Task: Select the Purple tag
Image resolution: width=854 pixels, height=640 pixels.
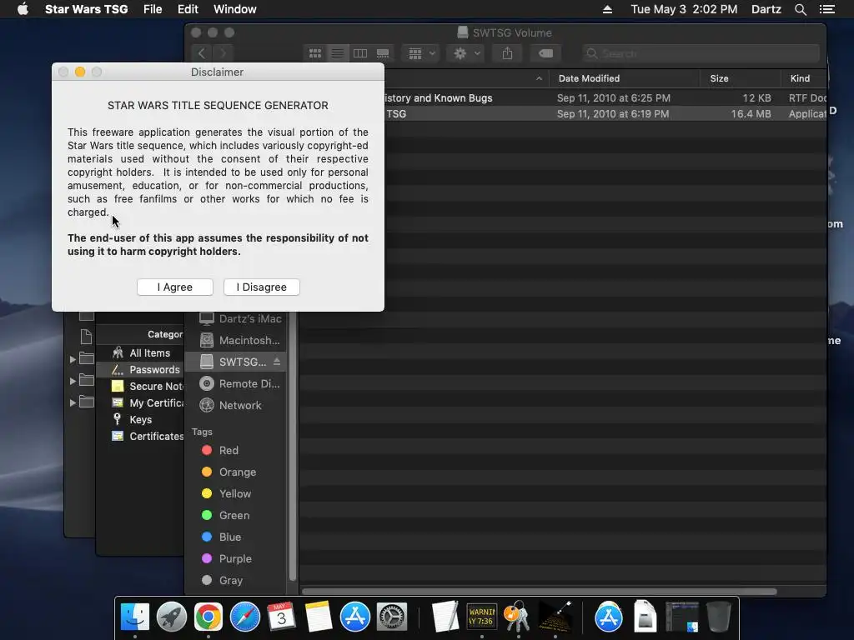Action: (x=237, y=559)
